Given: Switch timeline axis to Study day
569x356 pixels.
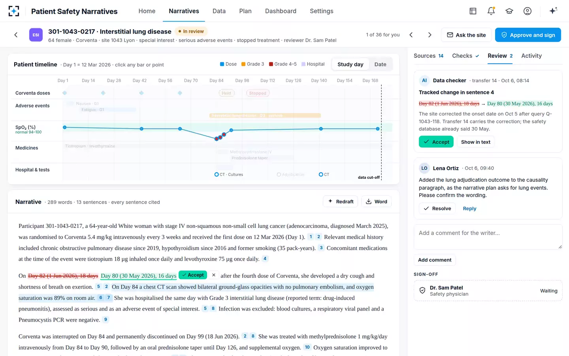Looking at the screenshot, I should pos(350,64).
